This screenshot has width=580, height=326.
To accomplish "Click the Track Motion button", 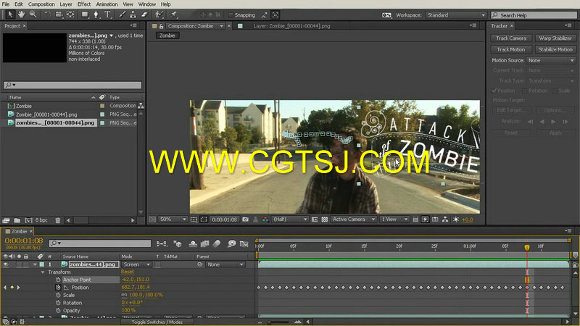I will (x=511, y=49).
